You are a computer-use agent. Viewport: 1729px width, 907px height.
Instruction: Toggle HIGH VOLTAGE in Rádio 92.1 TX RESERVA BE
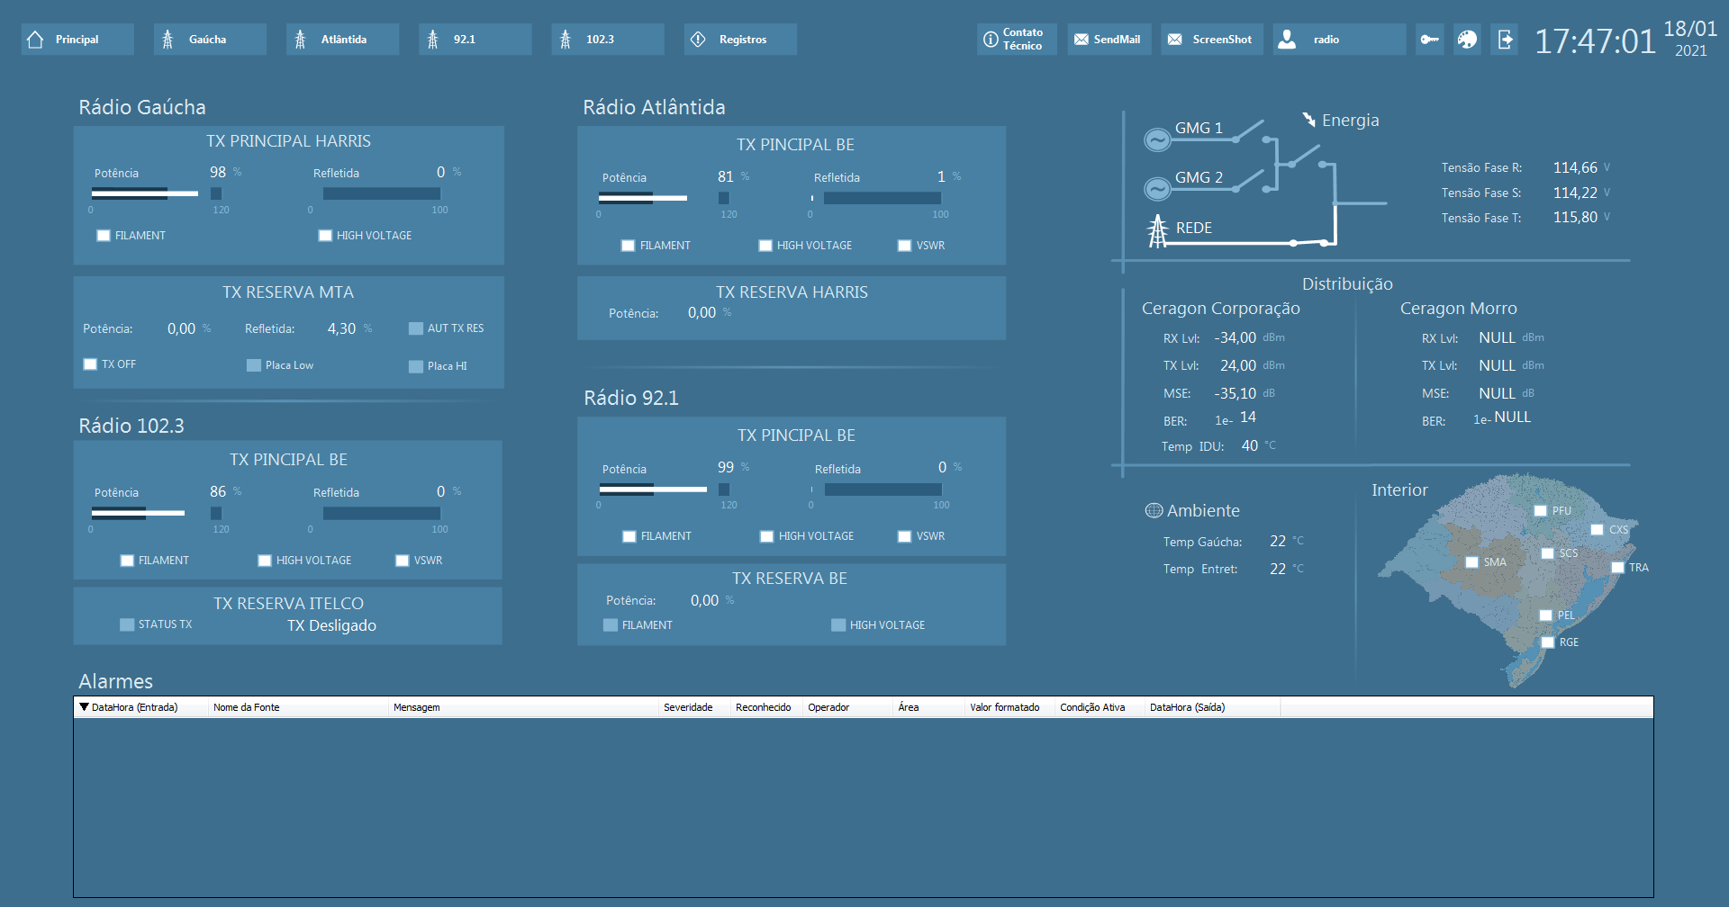(838, 625)
